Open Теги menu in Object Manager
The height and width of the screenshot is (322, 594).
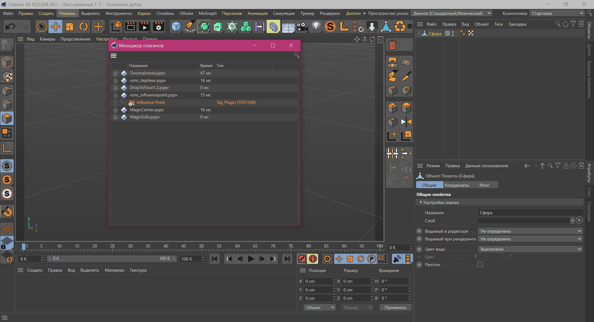[x=498, y=24]
